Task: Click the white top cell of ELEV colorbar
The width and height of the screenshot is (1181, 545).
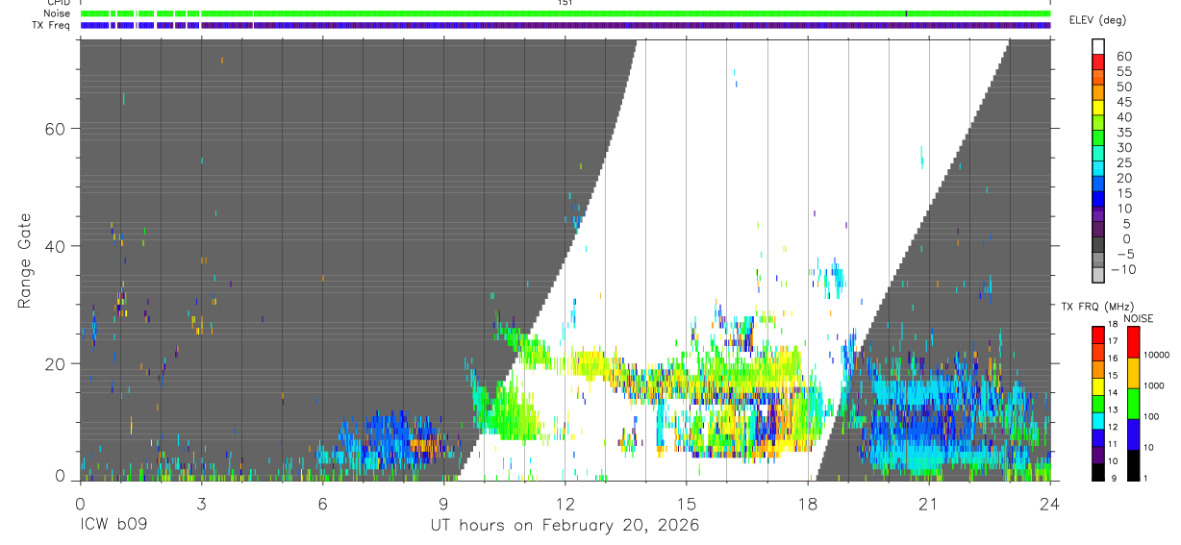Action: pyautogui.click(x=1098, y=45)
